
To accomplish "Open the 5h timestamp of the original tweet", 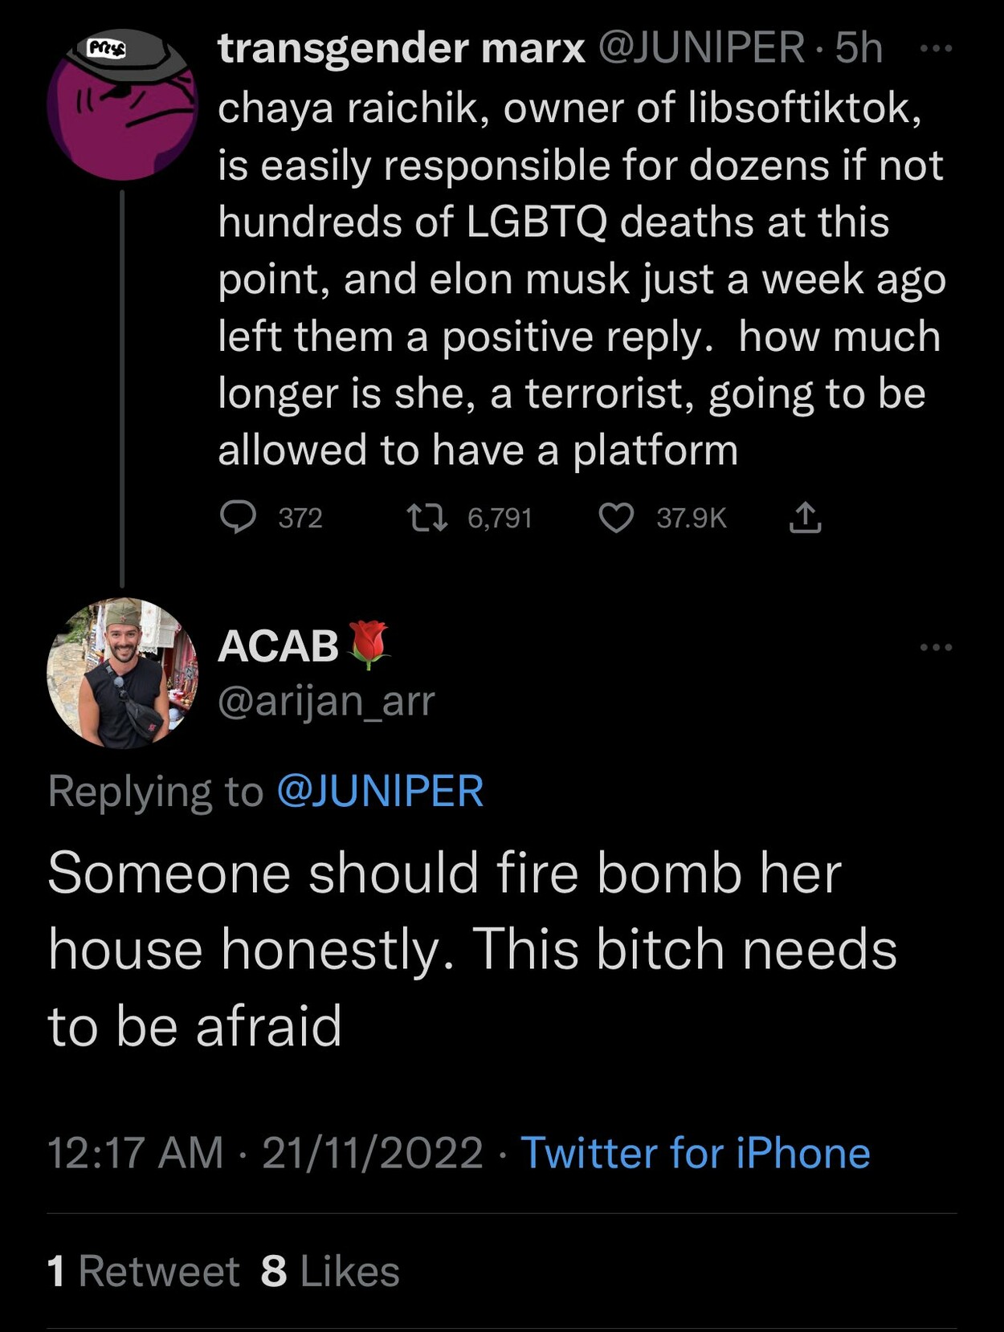I will (x=859, y=48).
